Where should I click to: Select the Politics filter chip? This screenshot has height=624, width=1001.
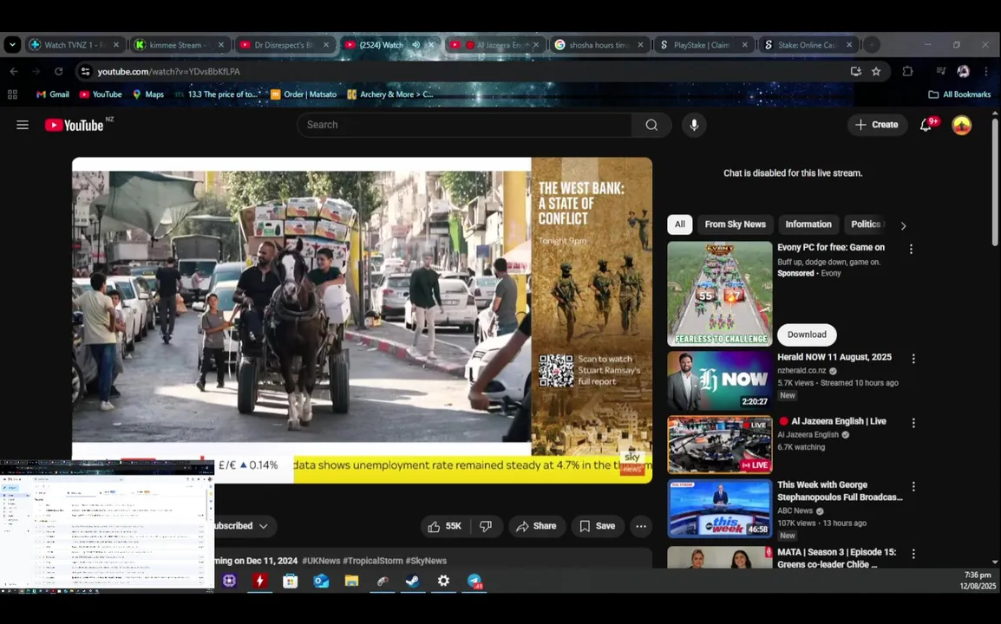(x=866, y=224)
